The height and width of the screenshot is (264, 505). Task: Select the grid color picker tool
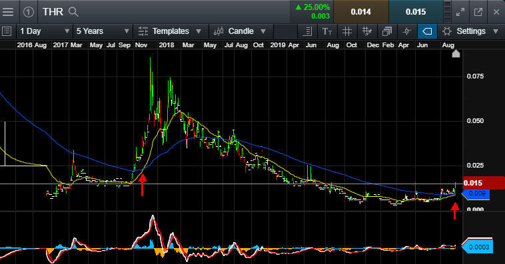pyautogui.click(x=367, y=31)
